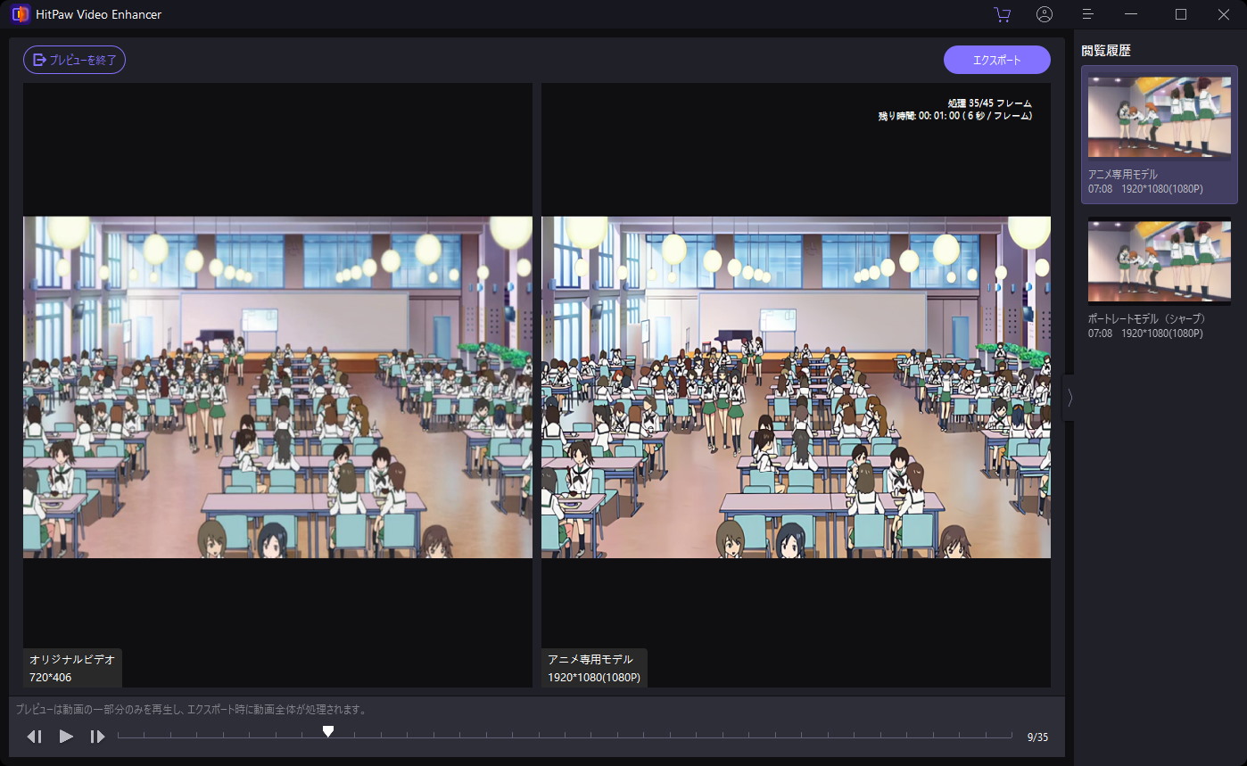
Task: Click the 処理 35/45 フレーム status text
Action: point(990,103)
